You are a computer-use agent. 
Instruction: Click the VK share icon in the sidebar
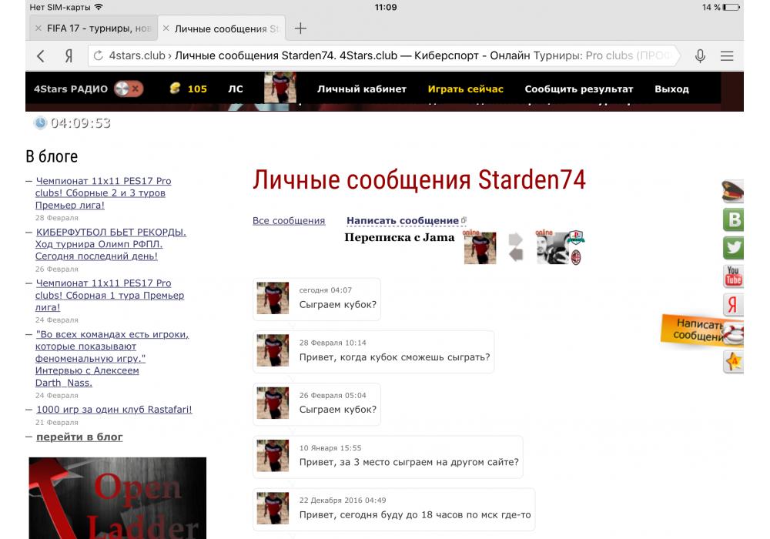(x=734, y=220)
